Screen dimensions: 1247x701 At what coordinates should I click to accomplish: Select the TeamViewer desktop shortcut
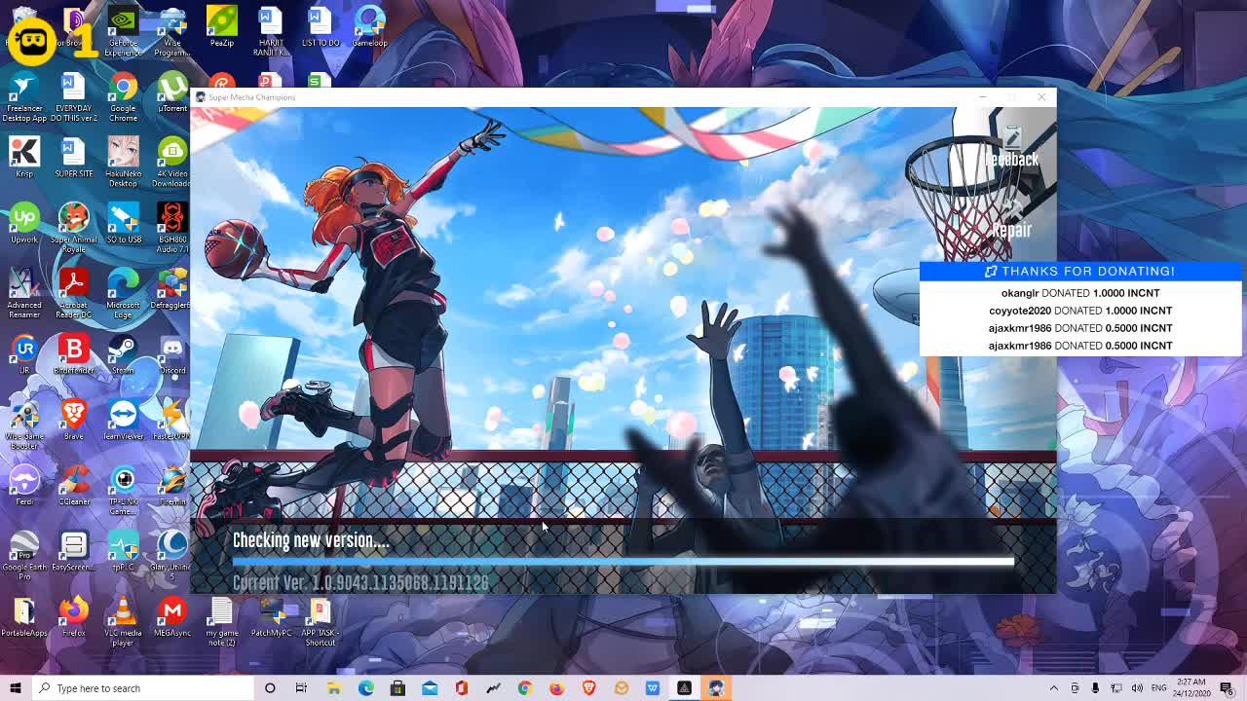pyautogui.click(x=123, y=420)
